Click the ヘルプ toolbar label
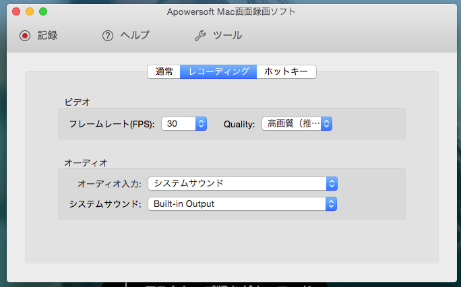The width and height of the screenshot is (461, 287). [x=135, y=36]
